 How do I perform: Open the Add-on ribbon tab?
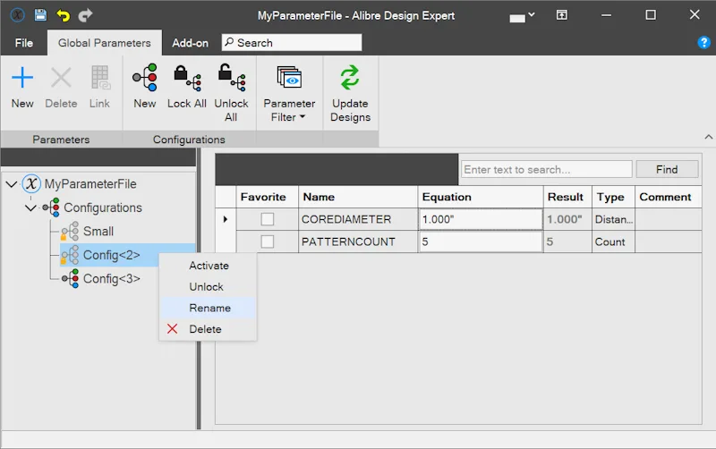190,43
